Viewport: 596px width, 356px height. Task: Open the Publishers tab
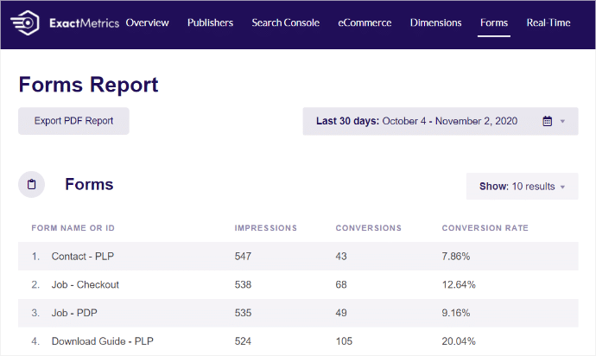coord(210,22)
